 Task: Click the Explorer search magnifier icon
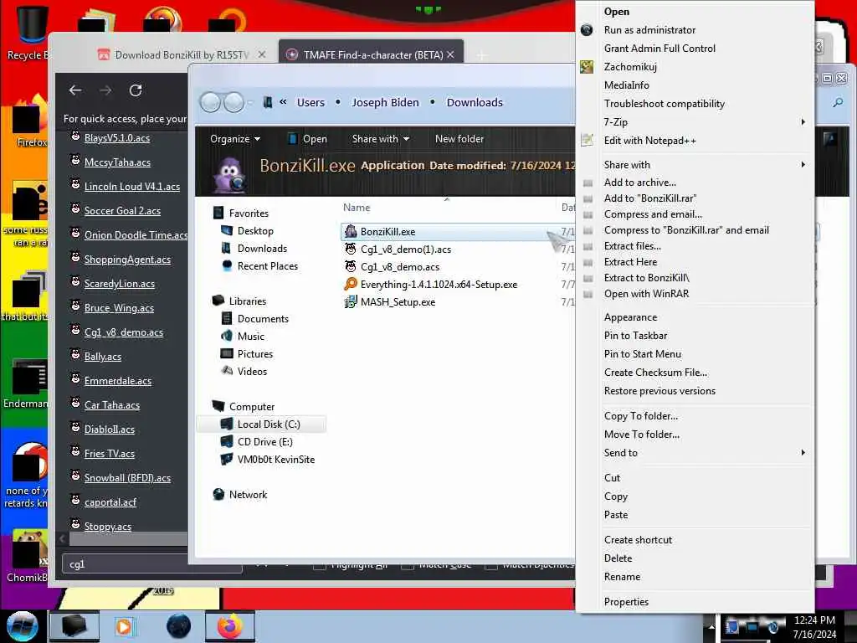pos(837,102)
